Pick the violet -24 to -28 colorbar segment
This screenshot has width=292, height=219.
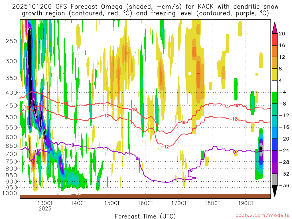click(x=275, y=156)
